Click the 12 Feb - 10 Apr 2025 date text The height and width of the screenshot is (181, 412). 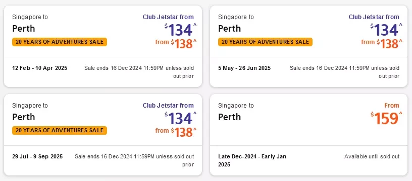40,68
